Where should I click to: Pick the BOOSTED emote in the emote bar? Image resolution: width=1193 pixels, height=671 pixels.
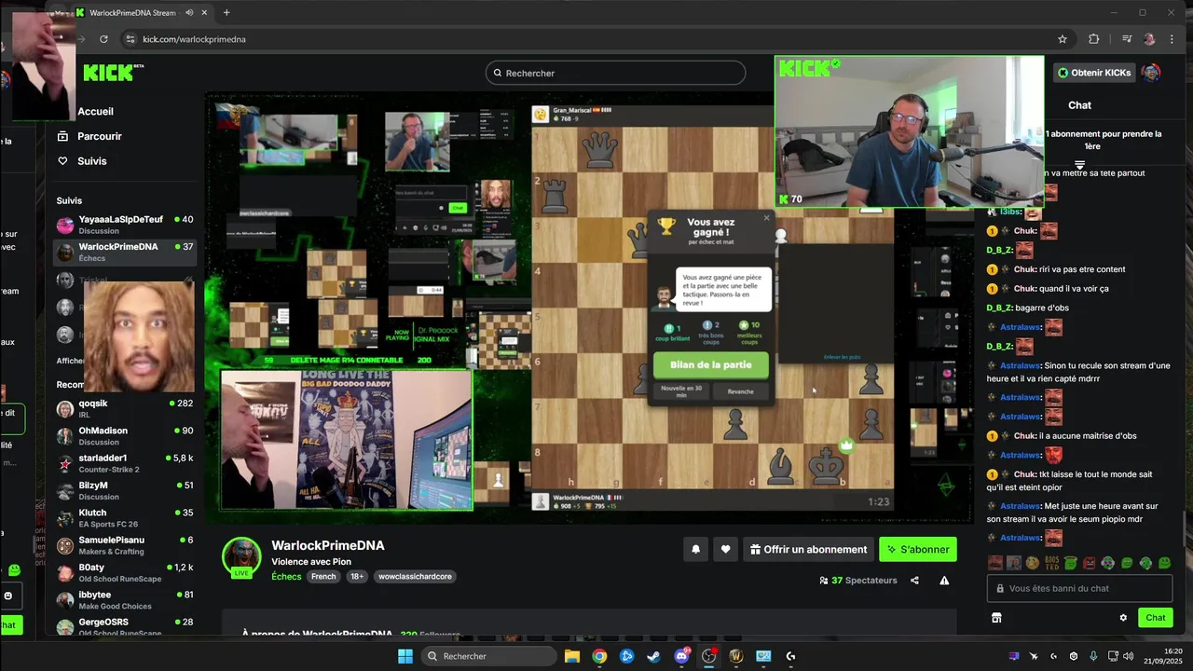(1051, 563)
